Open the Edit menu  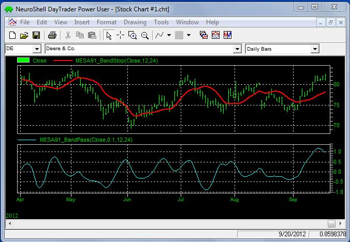tap(42, 22)
